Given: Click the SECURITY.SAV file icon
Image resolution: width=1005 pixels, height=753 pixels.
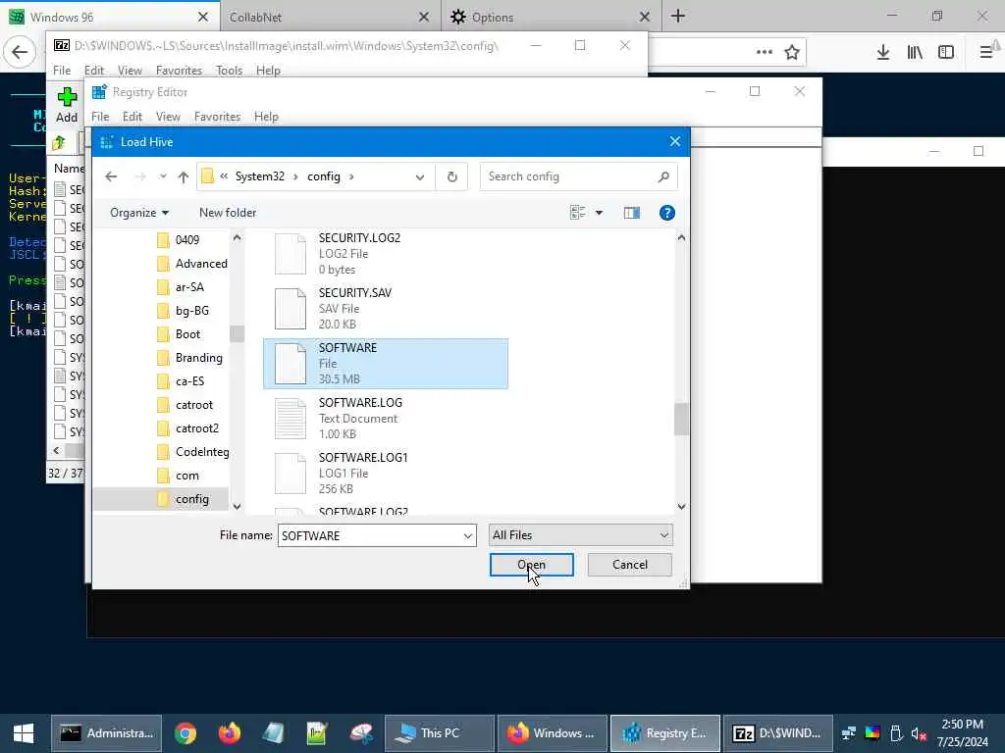Looking at the screenshot, I should point(291,309).
